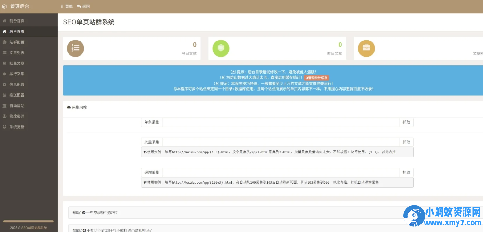Focus the 单条采集 URL input field
This screenshot has width=483, height=232.
(x=281, y=122)
